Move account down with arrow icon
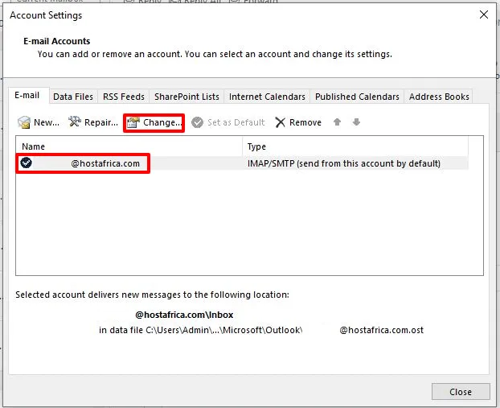 tap(356, 122)
